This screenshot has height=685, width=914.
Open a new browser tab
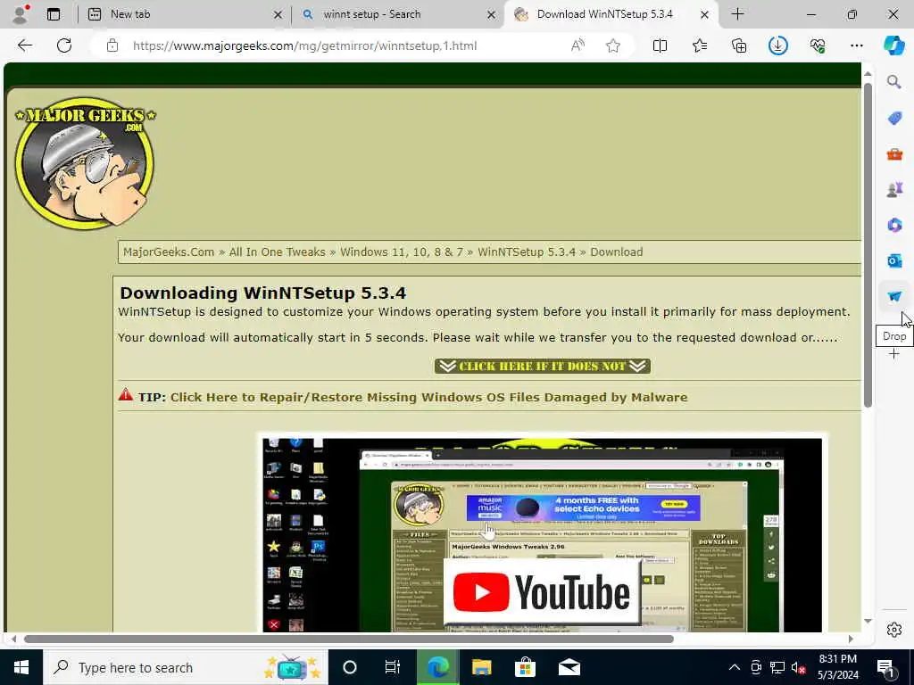pyautogui.click(x=737, y=14)
